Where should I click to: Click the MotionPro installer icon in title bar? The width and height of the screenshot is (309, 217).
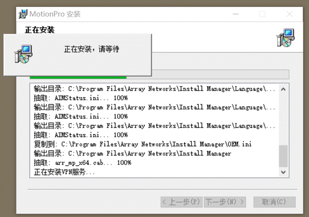(x=23, y=14)
